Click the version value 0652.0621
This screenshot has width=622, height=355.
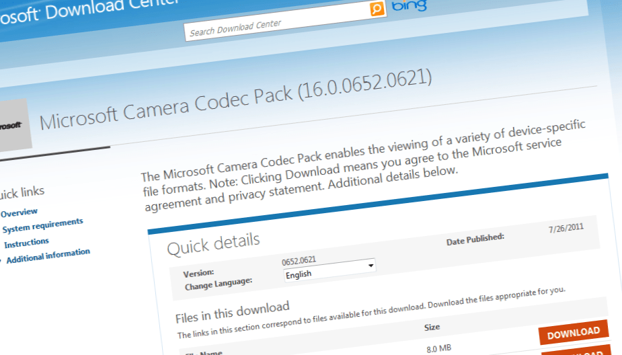pos(299,261)
